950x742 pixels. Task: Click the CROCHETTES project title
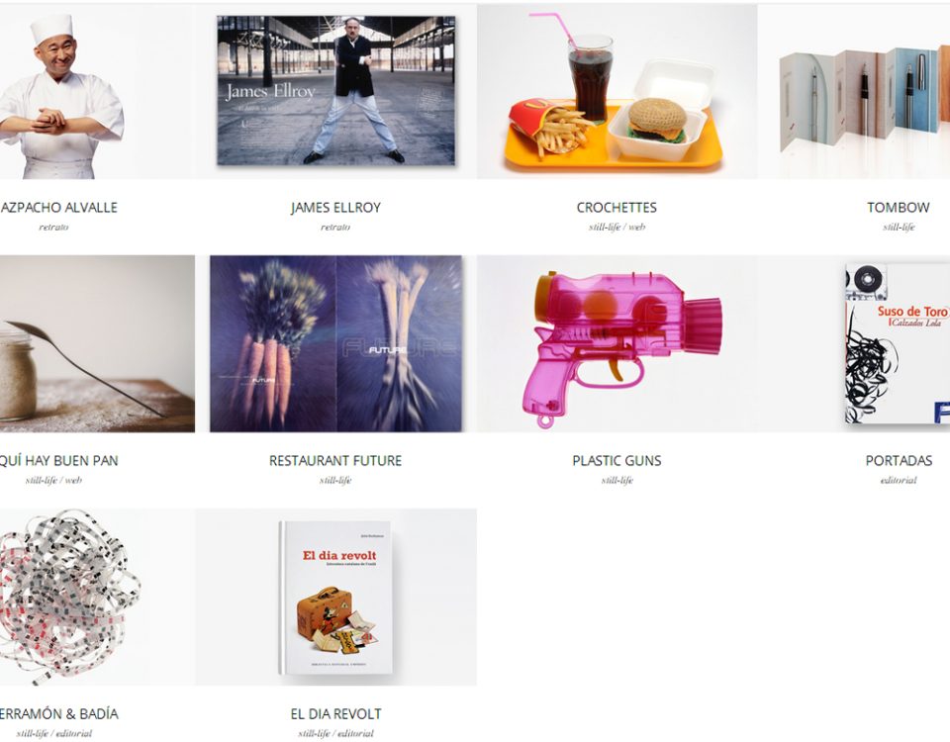[617, 207]
